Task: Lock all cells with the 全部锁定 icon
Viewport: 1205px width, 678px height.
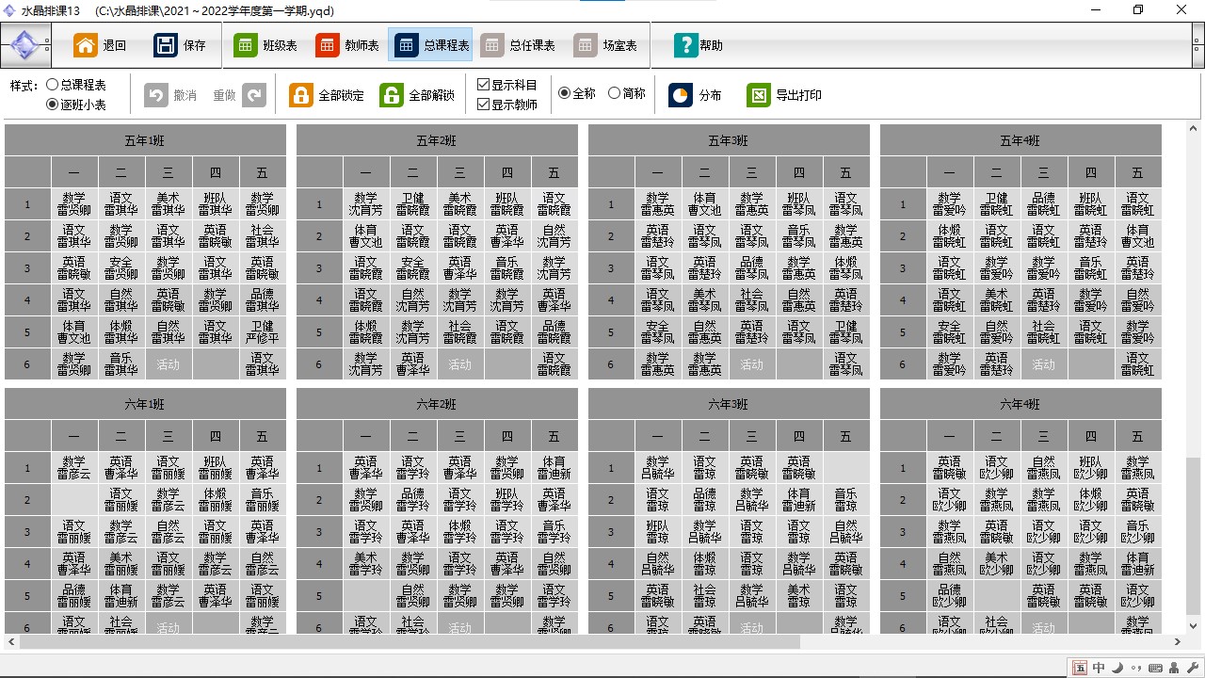Action: click(300, 95)
